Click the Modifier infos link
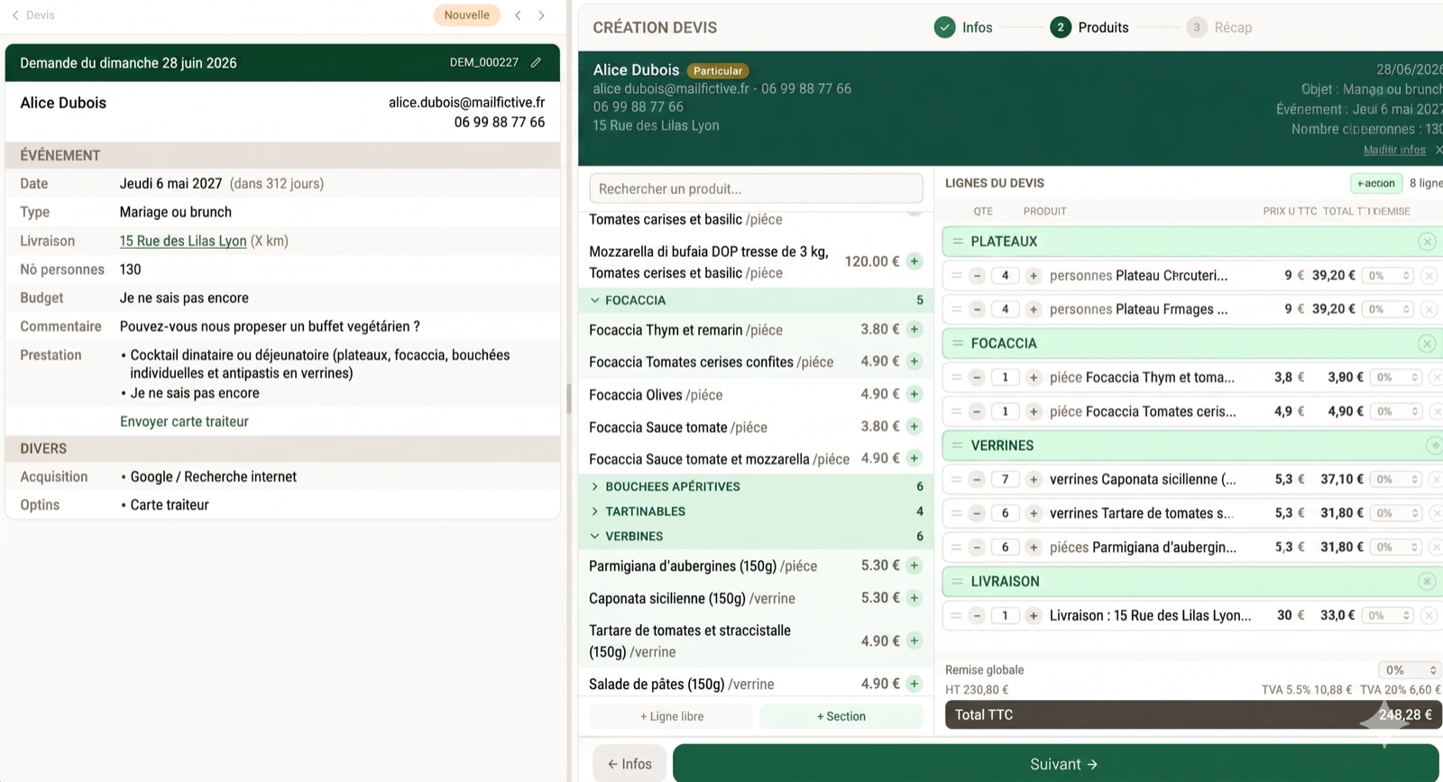The image size is (1443, 782). 1394,150
